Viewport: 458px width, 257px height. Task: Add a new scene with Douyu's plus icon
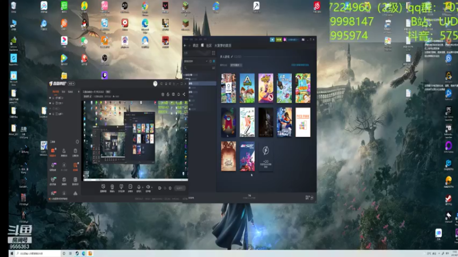(x=78, y=92)
